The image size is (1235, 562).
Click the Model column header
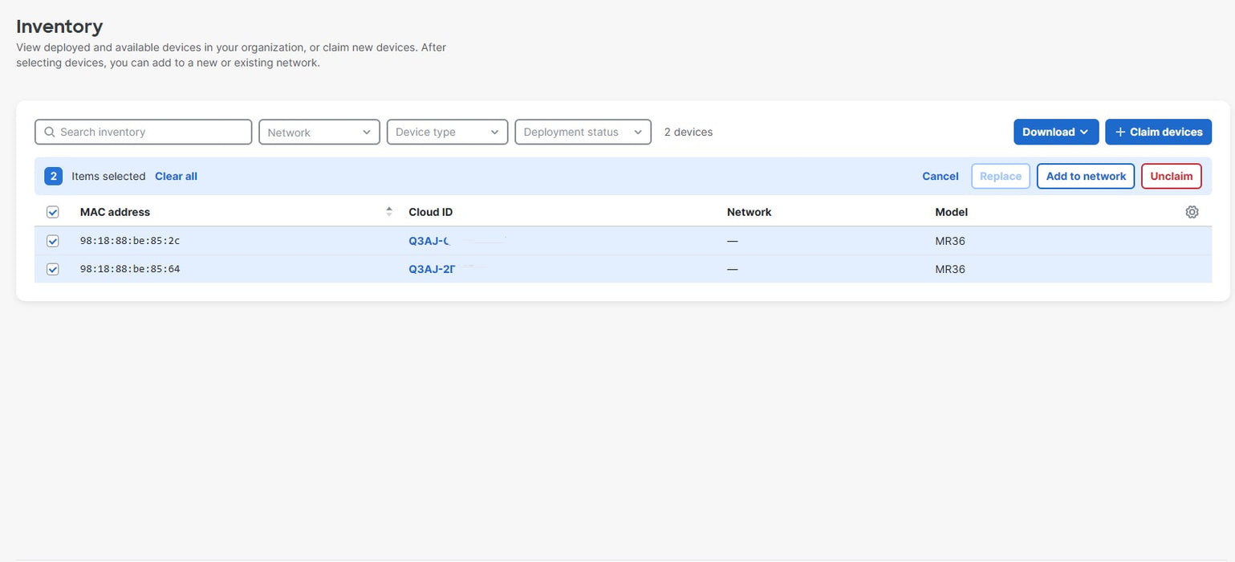[x=952, y=212]
